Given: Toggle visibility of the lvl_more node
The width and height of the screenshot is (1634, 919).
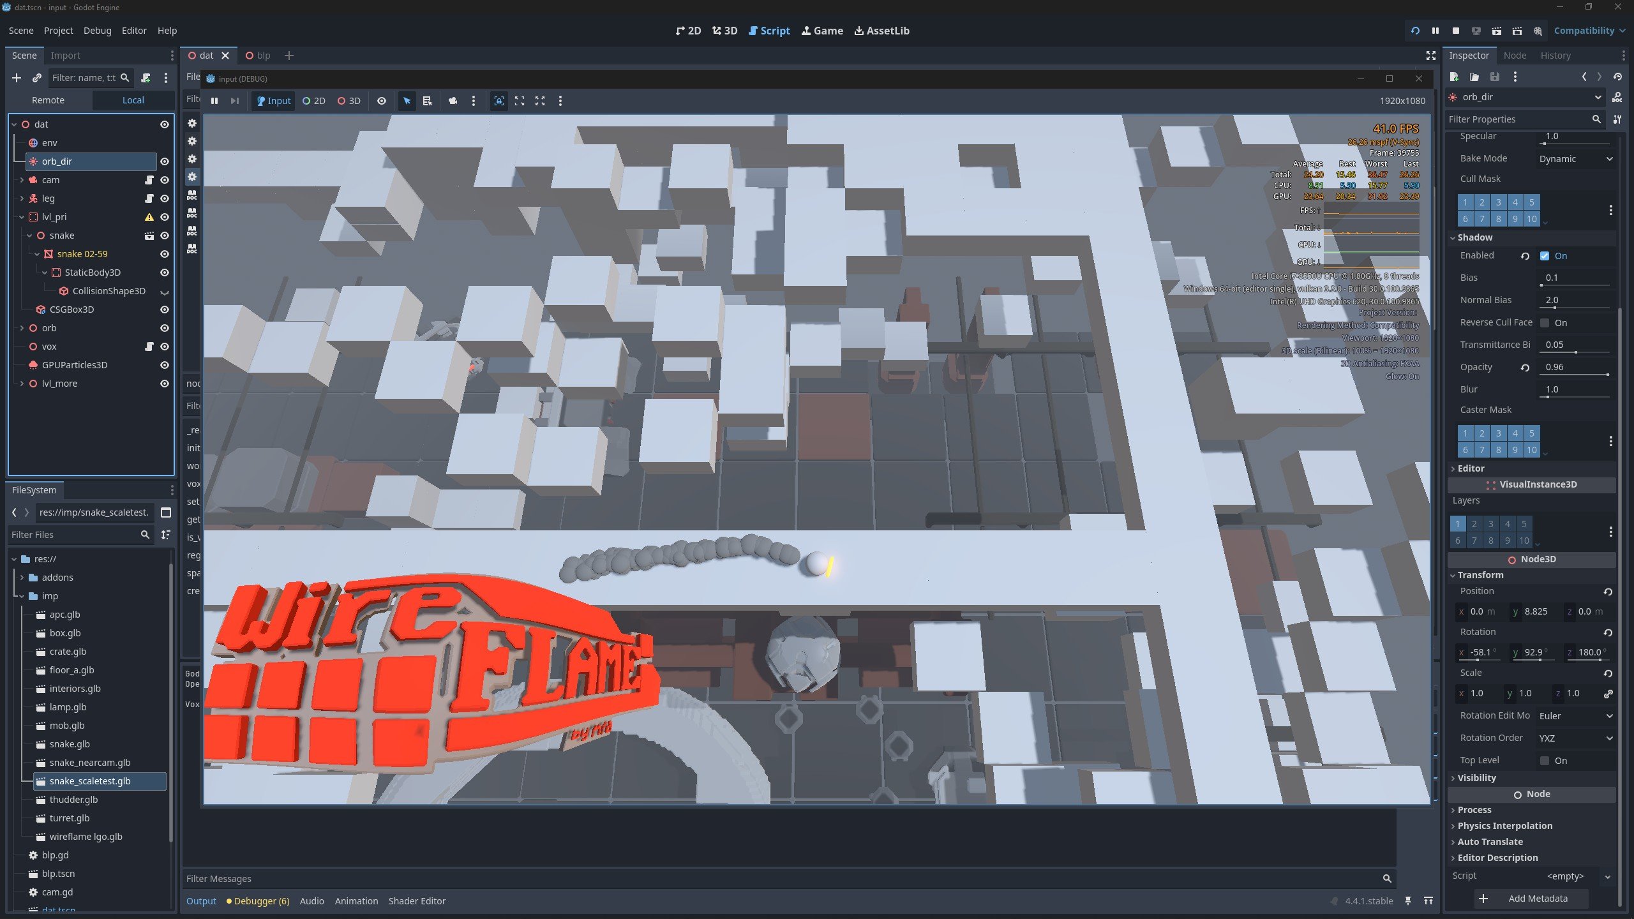Looking at the screenshot, I should point(165,384).
